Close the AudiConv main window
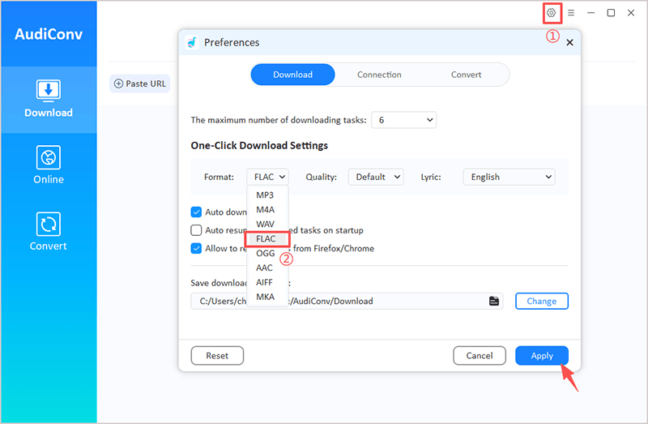 click(x=631, y=13)
